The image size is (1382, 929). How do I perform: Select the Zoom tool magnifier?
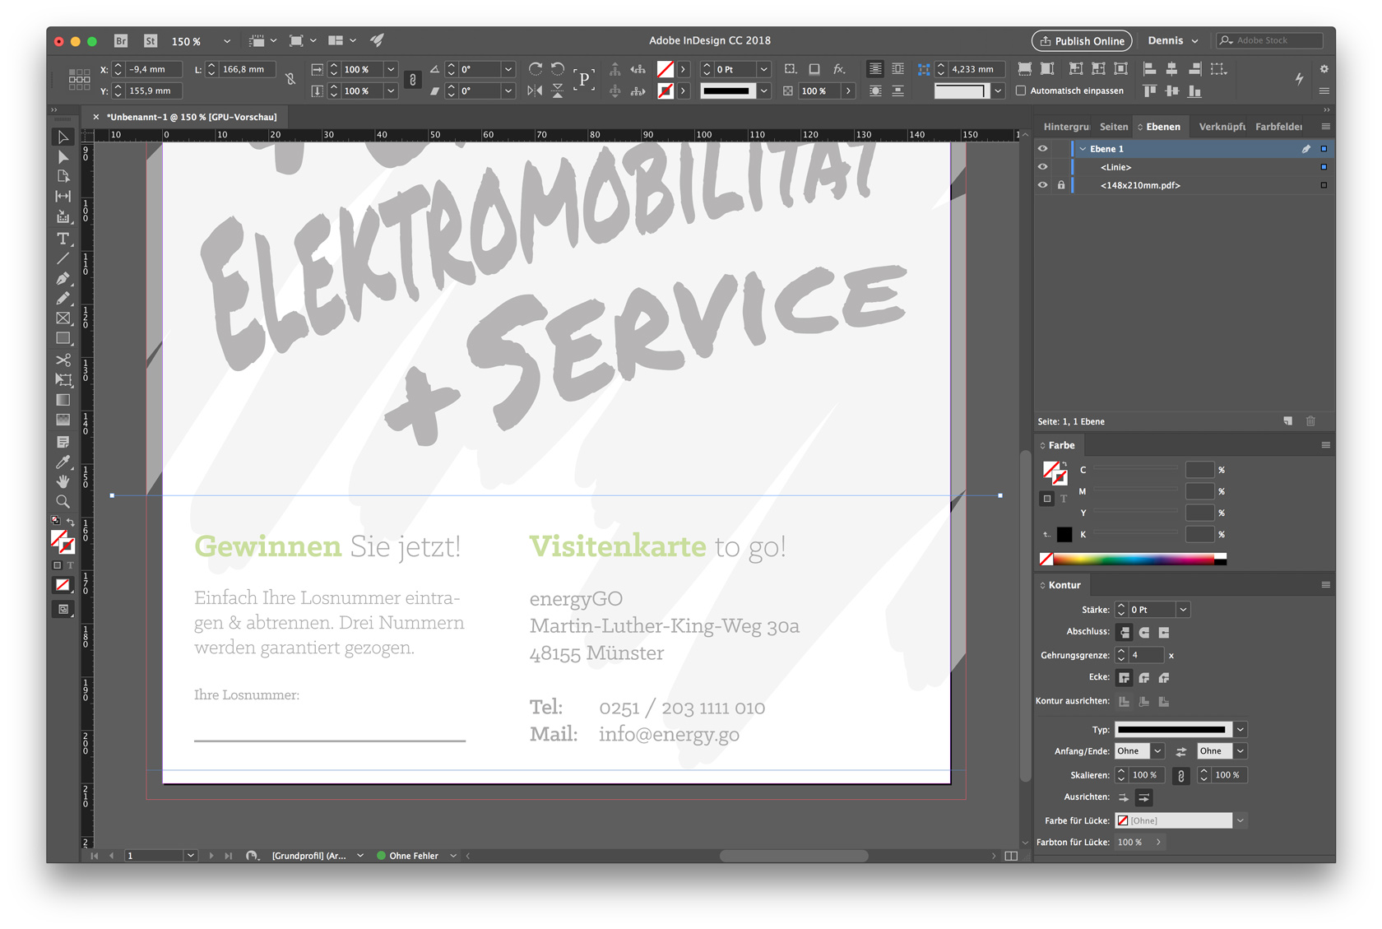(x=63, y=501)
